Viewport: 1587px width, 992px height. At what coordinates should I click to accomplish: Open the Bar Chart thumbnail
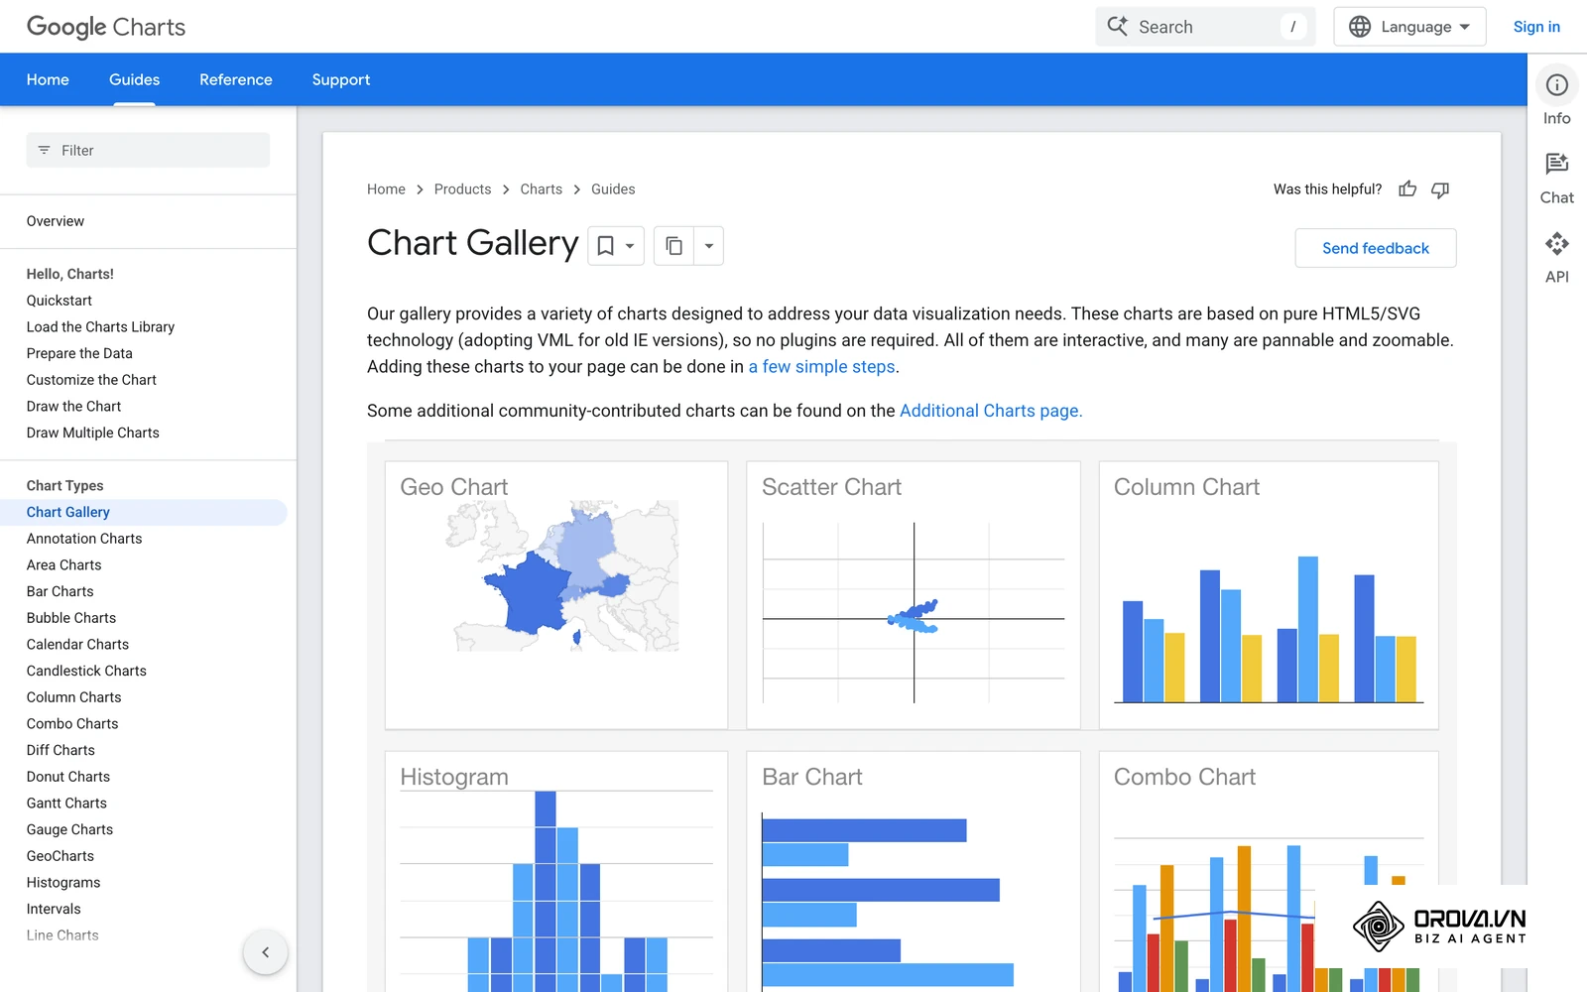pyautogui.click(x=914, y=871)
